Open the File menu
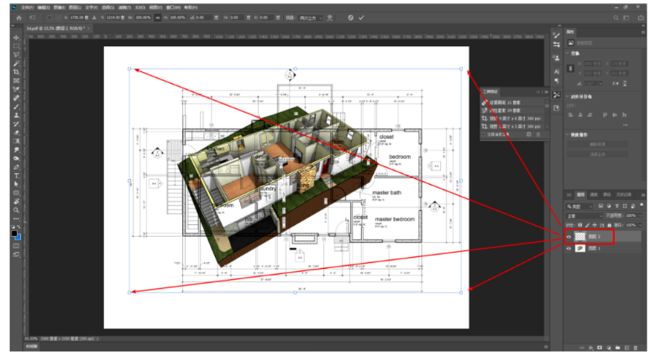 click(x=27, y=8)
